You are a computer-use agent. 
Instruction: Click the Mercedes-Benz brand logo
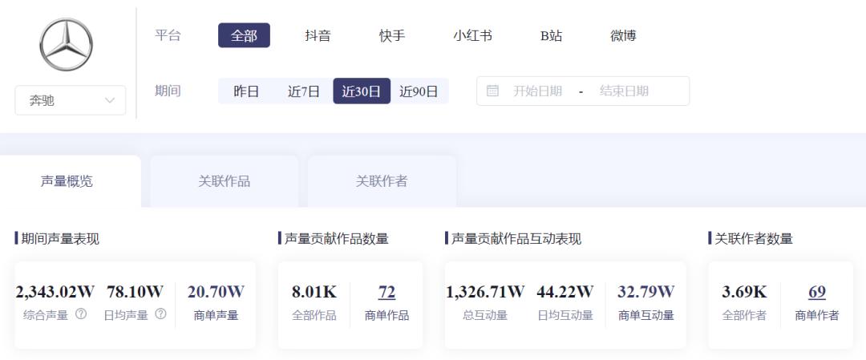tap(67, 45)
